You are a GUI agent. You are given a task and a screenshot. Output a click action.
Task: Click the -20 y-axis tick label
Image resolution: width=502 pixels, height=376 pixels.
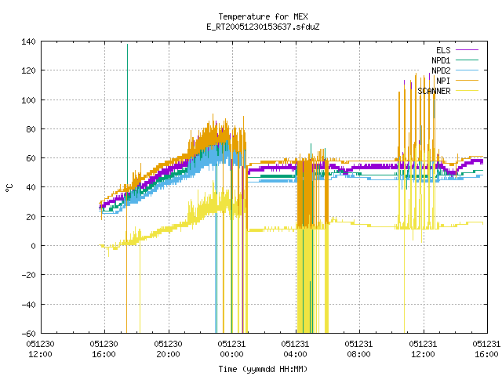28,275
